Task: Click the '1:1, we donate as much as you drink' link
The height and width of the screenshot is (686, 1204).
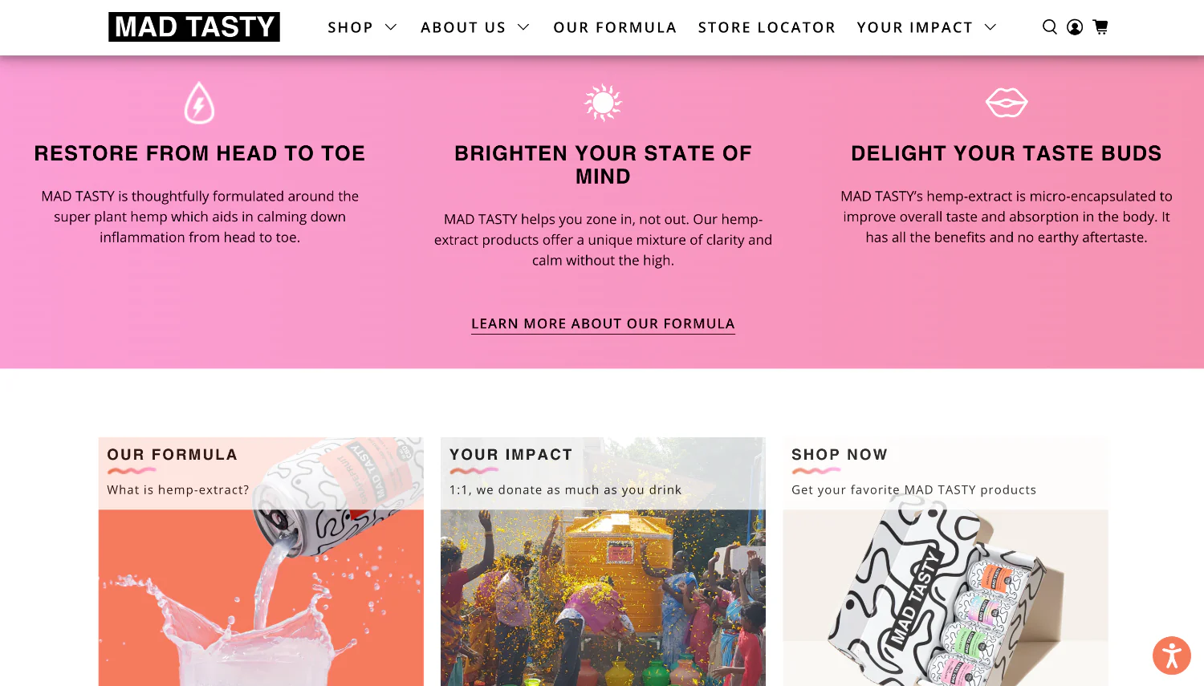Action: (x=565, y=489)
